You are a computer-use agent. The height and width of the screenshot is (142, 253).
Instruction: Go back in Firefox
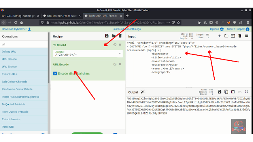pos(4,22)
